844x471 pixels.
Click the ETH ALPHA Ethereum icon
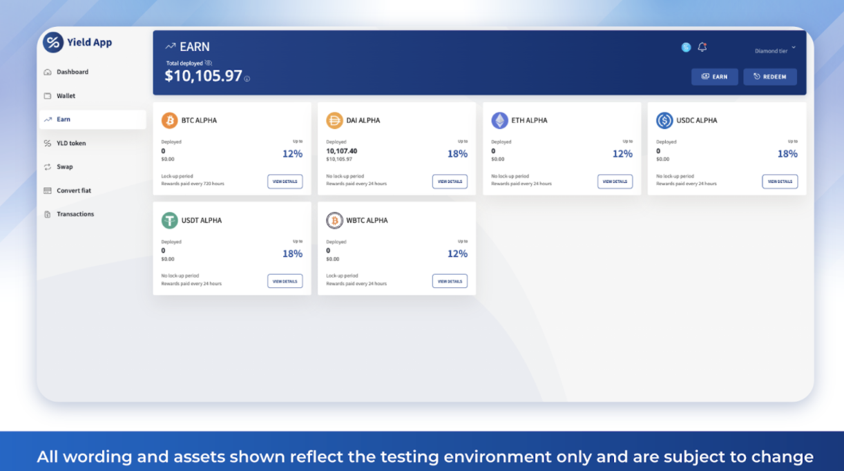click(499, 121)
